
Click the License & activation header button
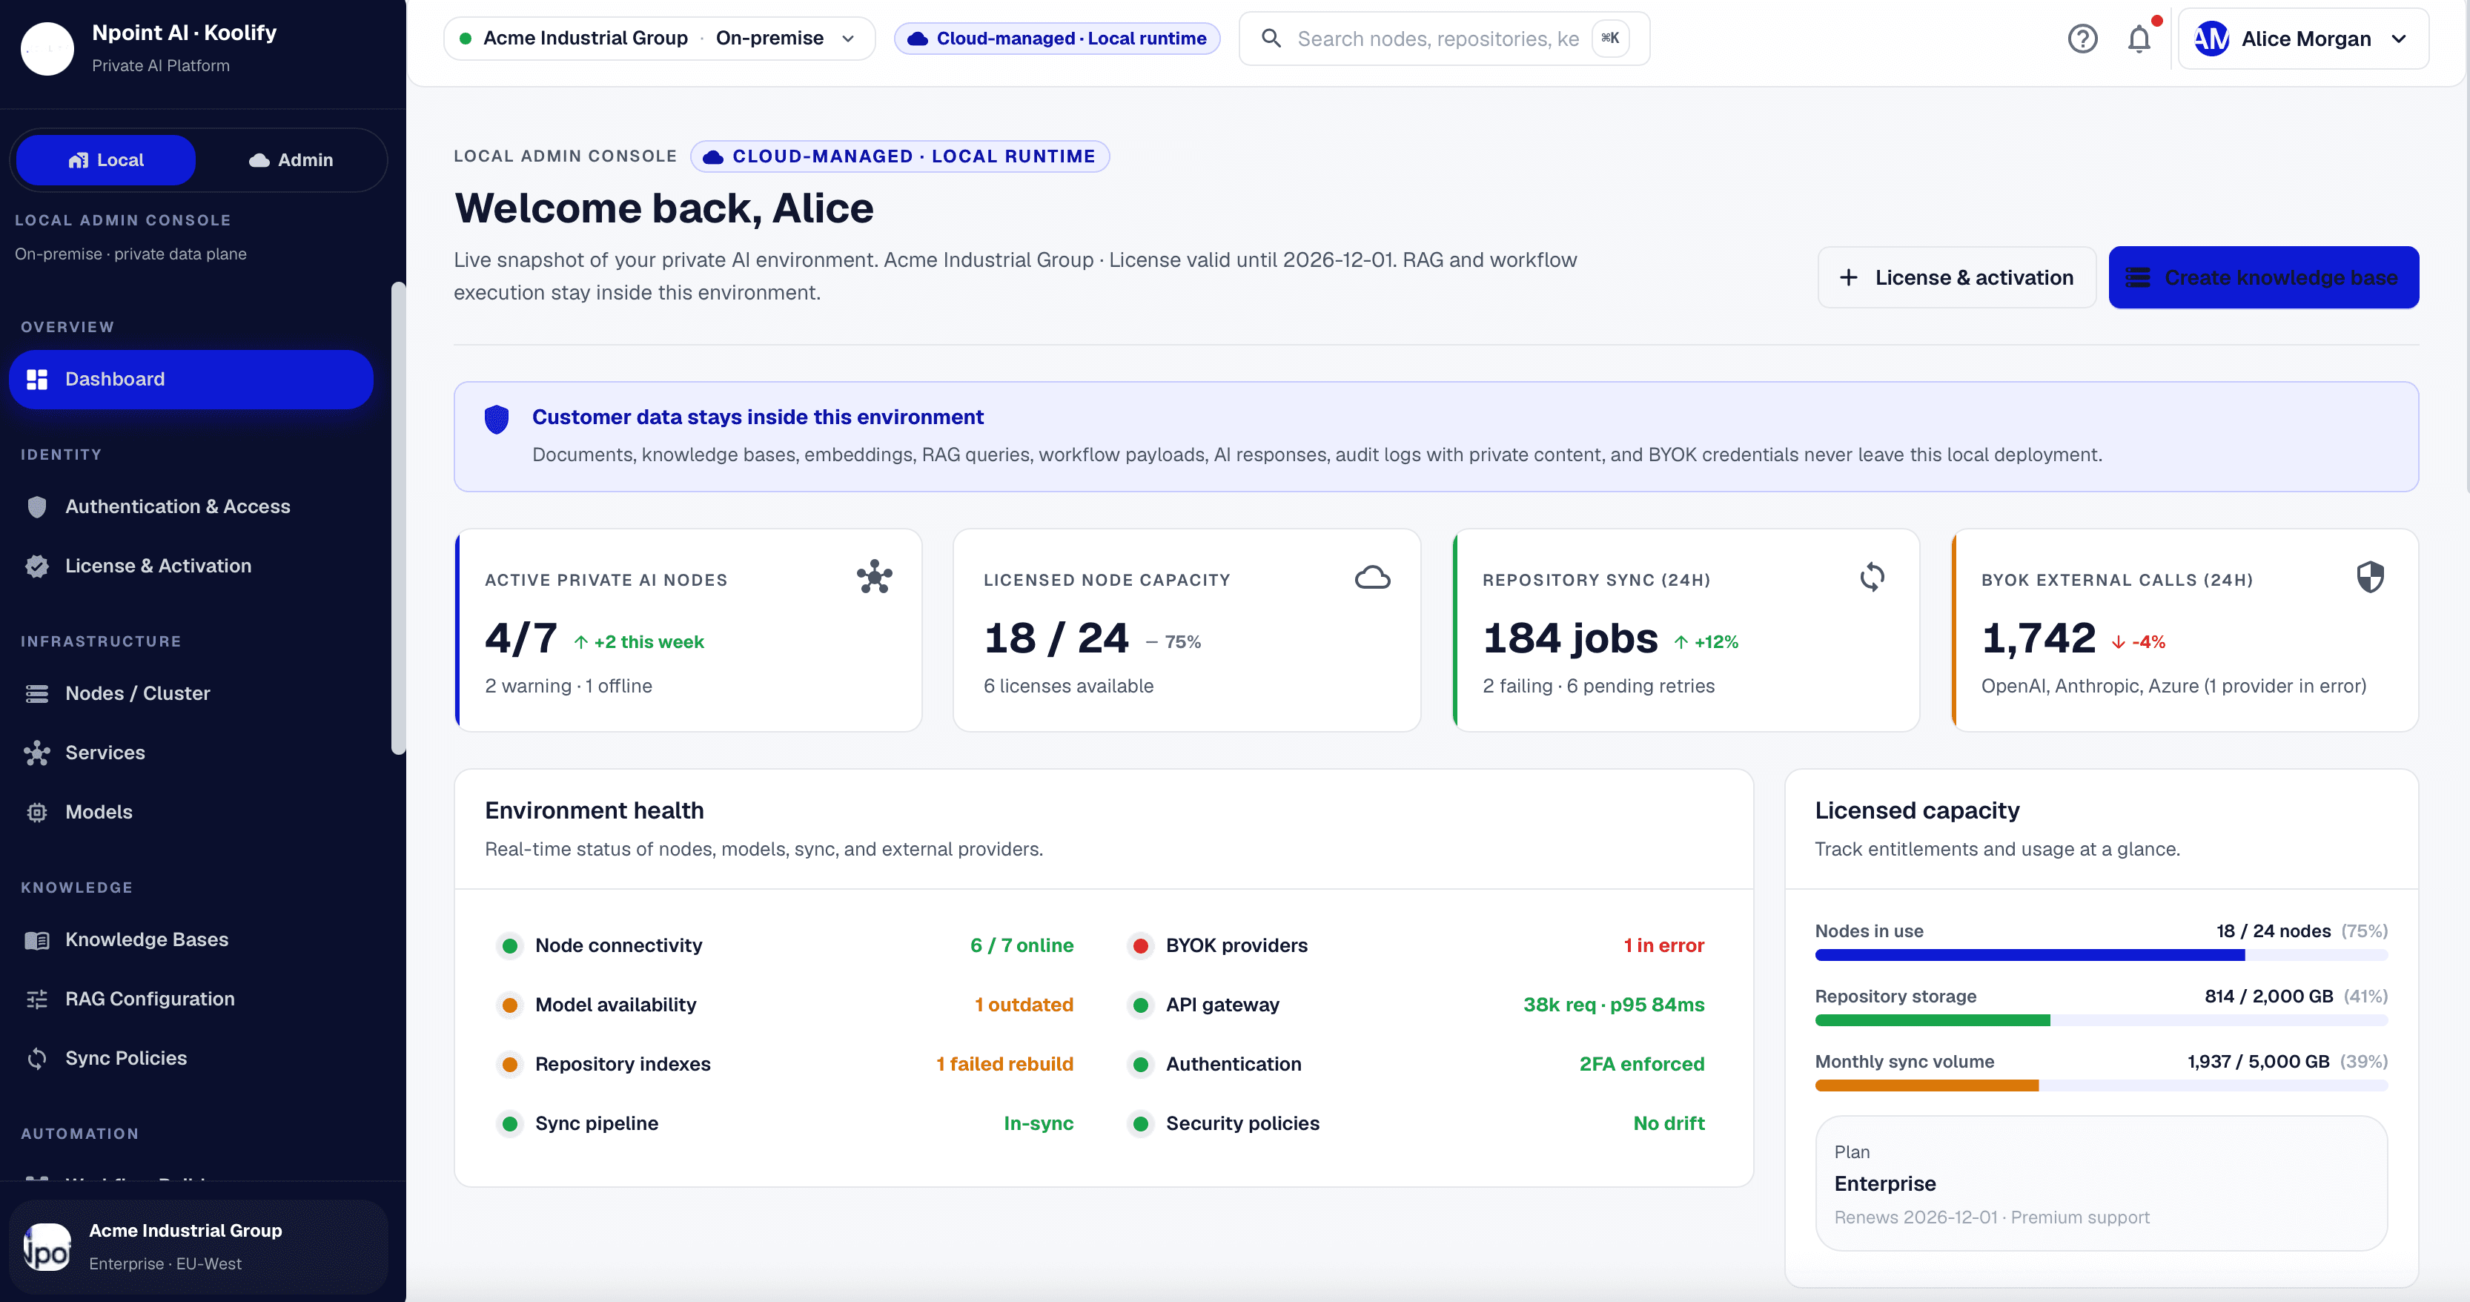(1956, 277)
